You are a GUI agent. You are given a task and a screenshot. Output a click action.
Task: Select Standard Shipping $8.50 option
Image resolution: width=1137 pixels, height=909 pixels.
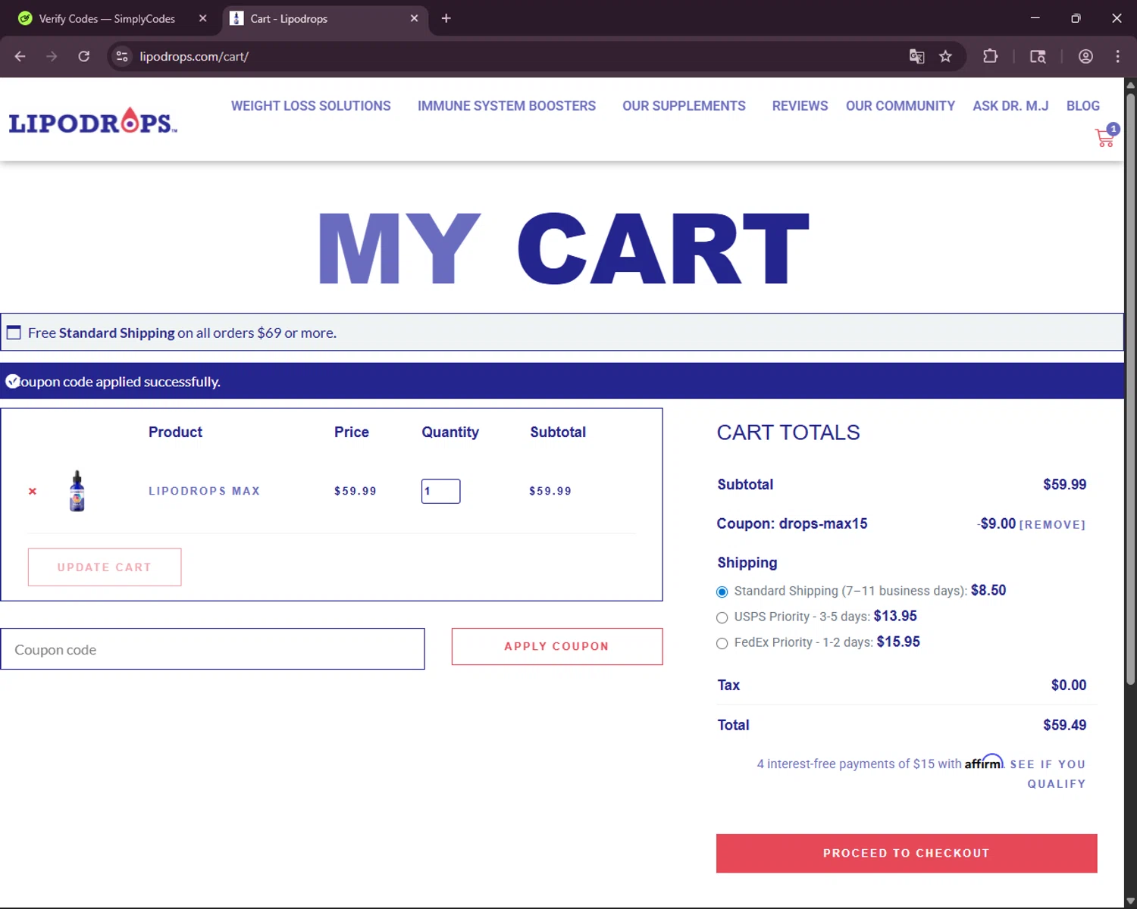[x=722, y=592]
